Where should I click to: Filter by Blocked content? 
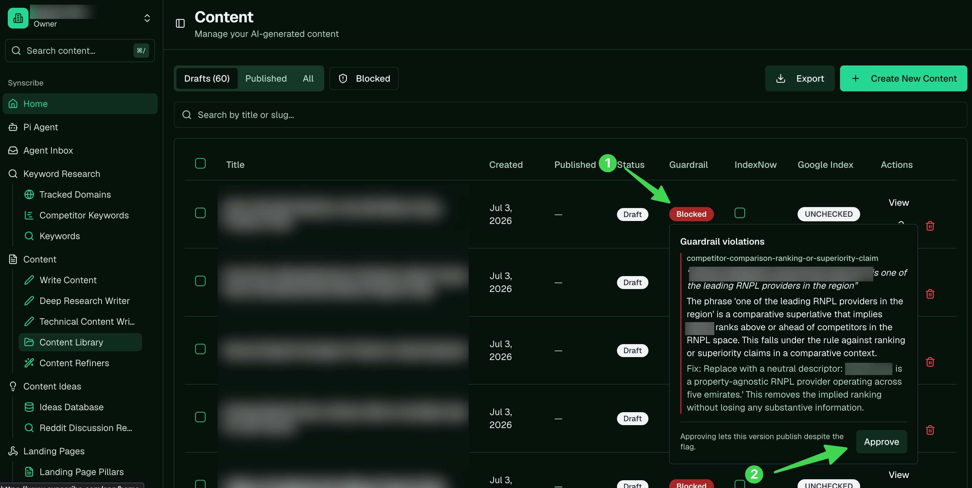coord(364,78)
